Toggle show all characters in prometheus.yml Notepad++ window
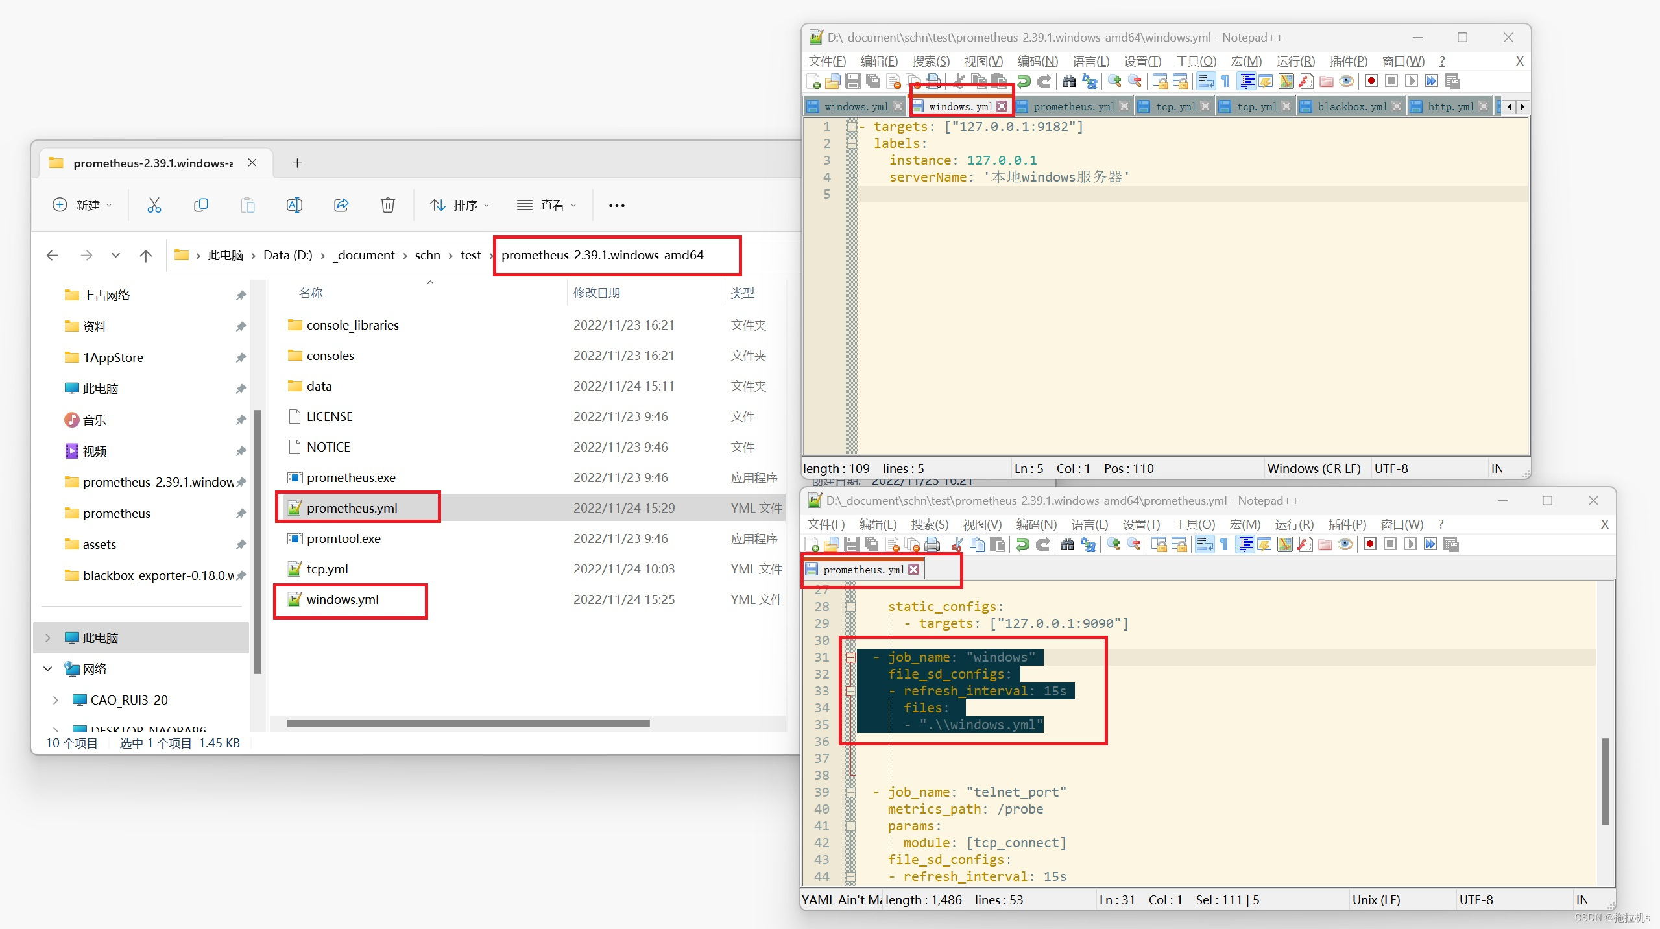 tap(1224, 544)
